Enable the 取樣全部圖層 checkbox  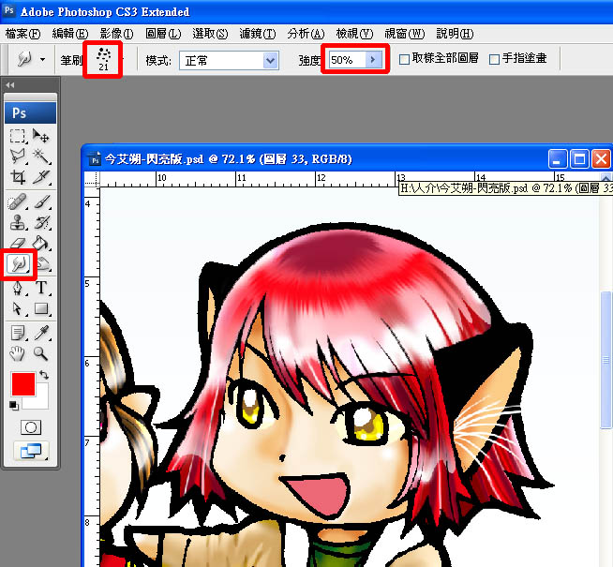pos(404,59)
